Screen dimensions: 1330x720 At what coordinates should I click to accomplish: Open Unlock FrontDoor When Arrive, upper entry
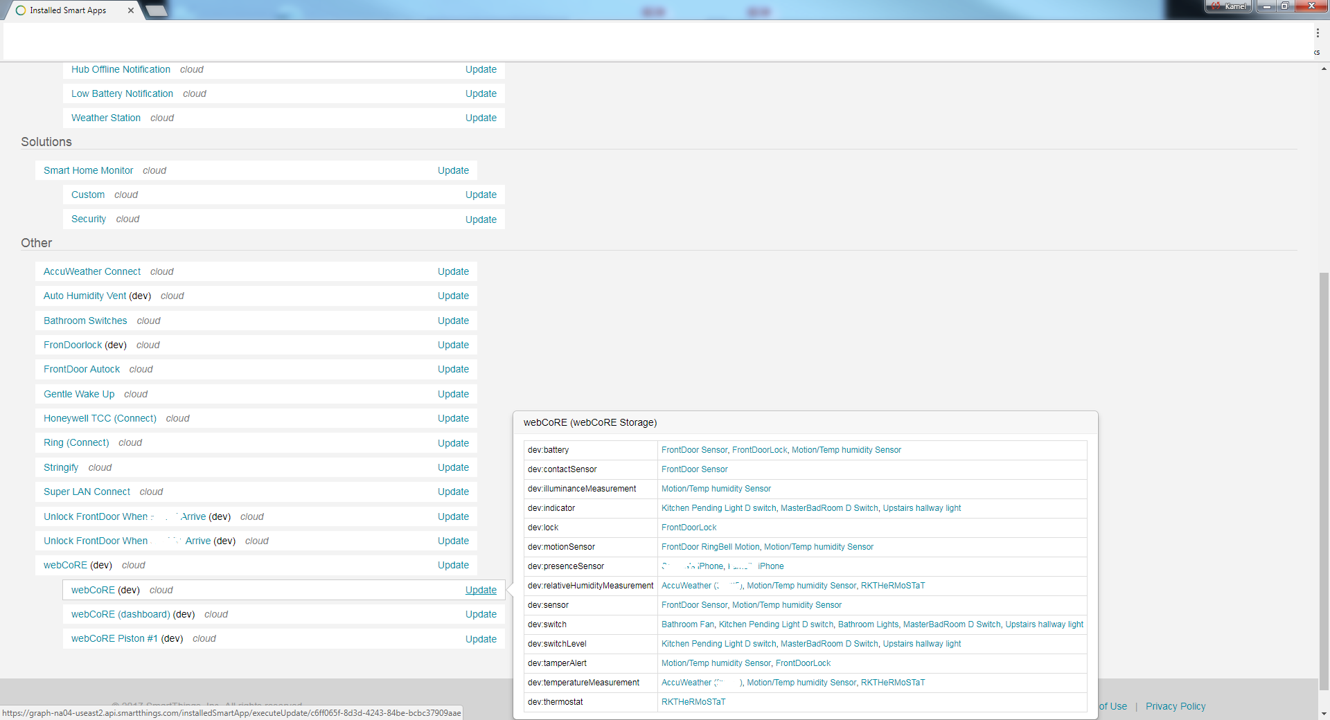coord(125,516)
